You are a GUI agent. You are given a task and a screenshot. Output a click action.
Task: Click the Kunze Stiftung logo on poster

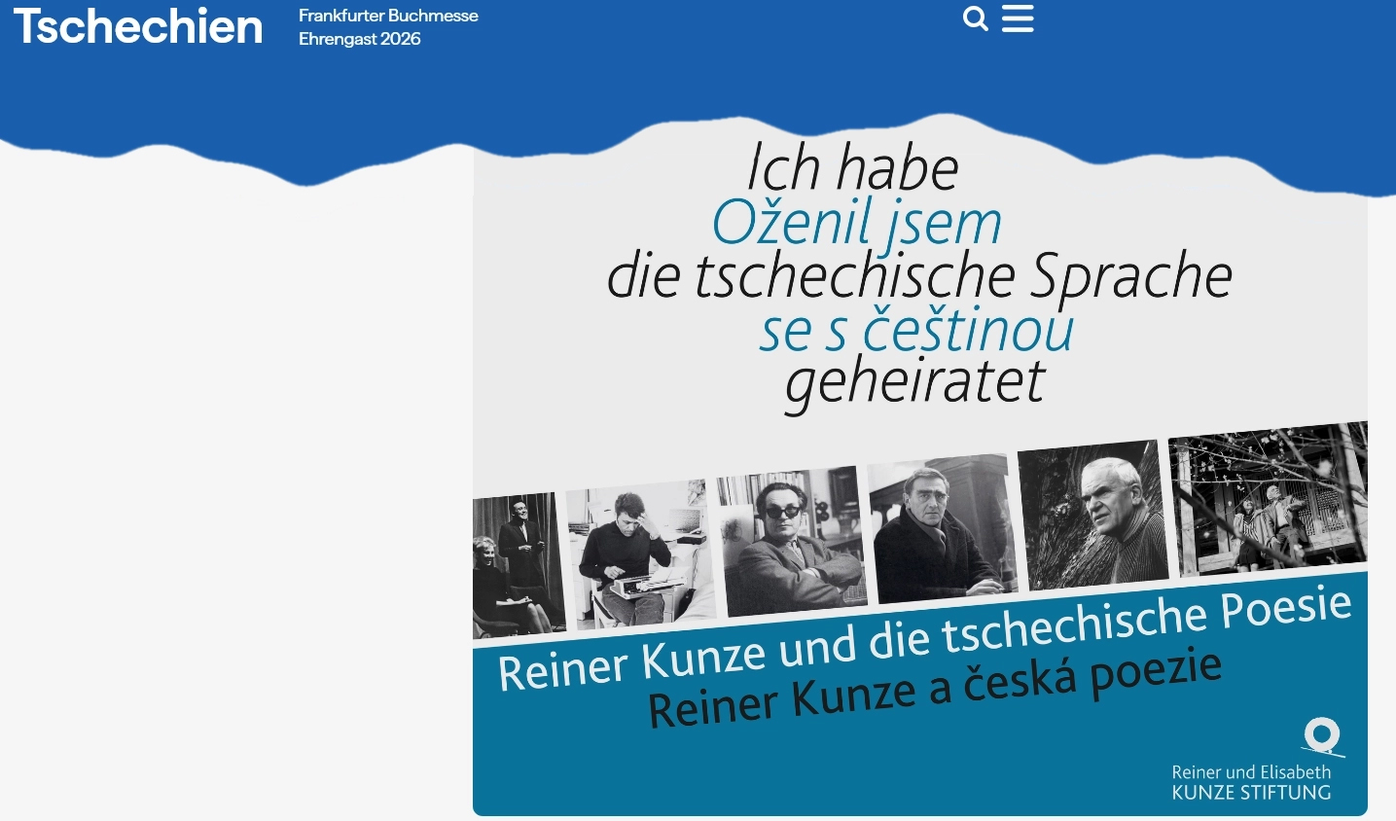[1322, 736]
